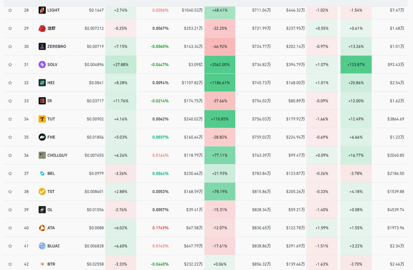Click the HEI coin icon

click(42, 83)
